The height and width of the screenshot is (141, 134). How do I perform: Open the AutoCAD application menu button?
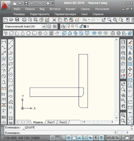pos(6,6)
